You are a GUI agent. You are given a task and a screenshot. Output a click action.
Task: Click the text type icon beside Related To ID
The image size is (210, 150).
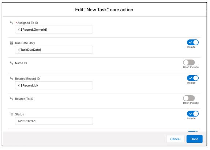coord(11,99)
